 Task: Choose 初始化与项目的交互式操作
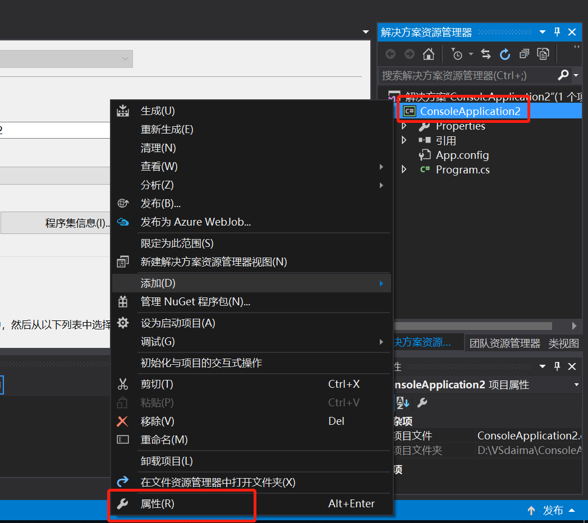pyautogui.click(x=251, y=363)
